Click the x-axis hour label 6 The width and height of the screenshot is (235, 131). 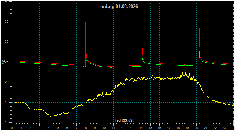click(x=67, y=128)
